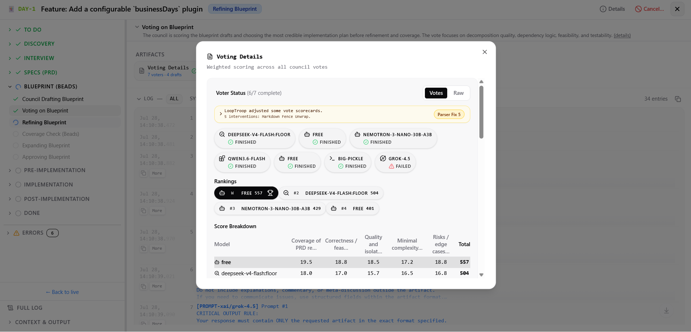This screenshot has height=332, width=691.
Task: Expand the CONTEXT & OUTPUT section
Action: tap(10, 322)
